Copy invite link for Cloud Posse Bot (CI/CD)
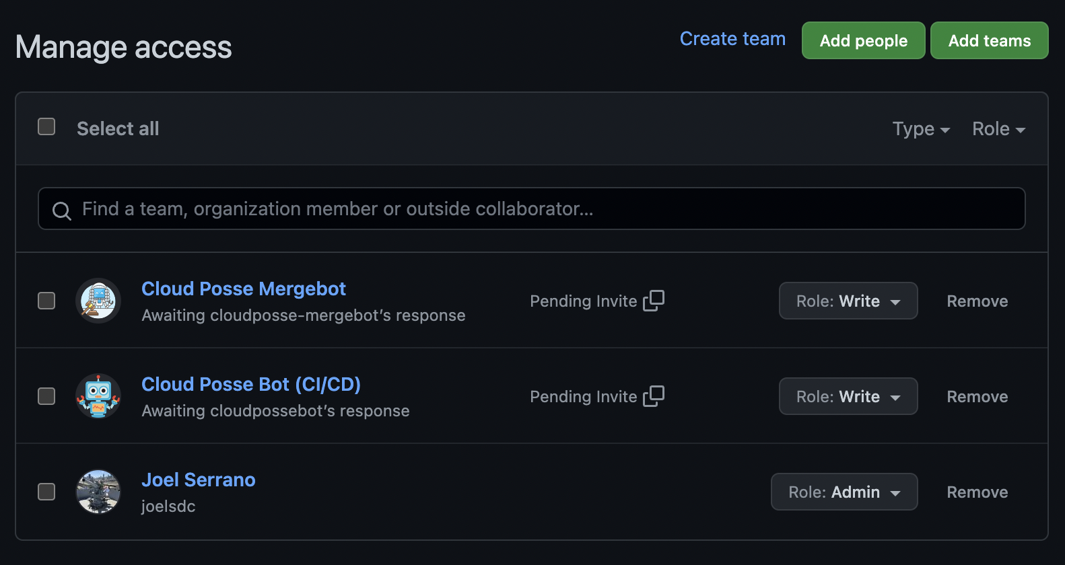The height and width of the screenshot is (565, 1065). 654,396
